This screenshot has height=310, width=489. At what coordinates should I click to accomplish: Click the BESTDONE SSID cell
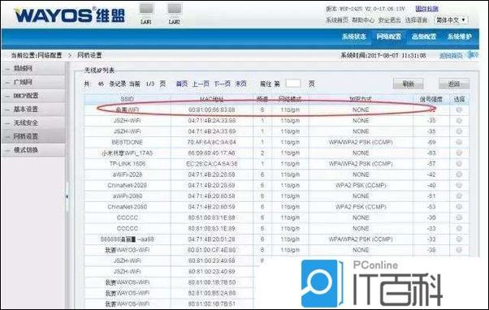(x=127, y=142)
